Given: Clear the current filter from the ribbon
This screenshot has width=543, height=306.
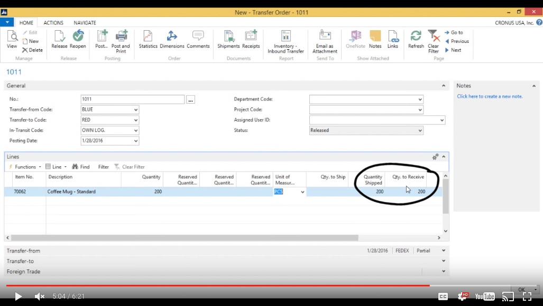Looking at the screenshot, I should point(433,40).
